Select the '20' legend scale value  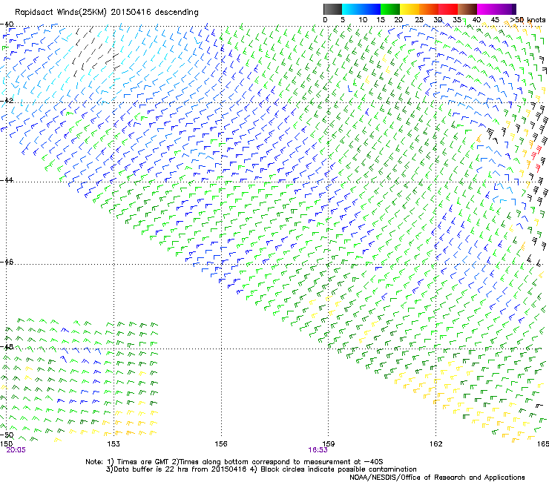398,20
